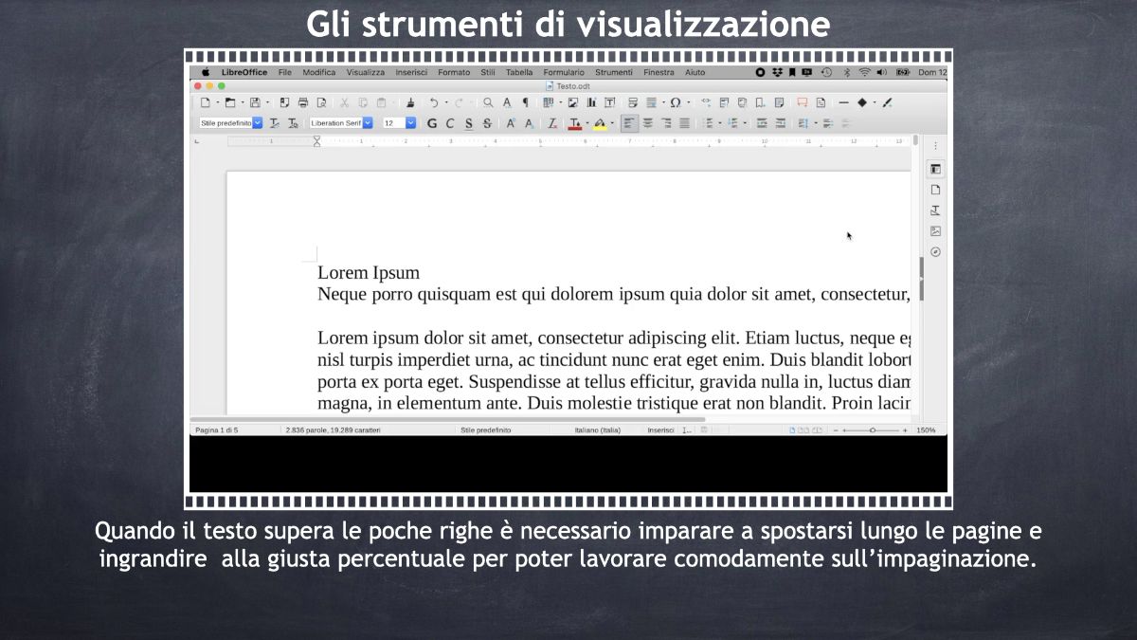Insert a chart from the toolbar

[591, 102]
